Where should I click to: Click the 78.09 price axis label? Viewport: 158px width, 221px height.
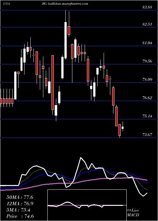click(147, 80)
